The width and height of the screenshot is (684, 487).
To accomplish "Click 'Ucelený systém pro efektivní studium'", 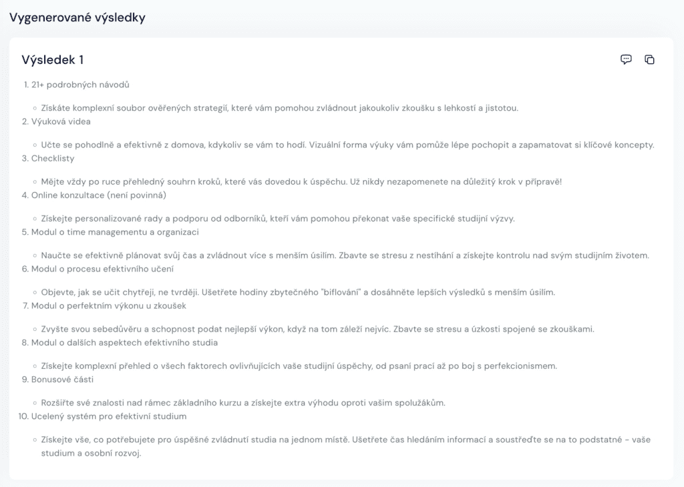I will click(109, 416).
